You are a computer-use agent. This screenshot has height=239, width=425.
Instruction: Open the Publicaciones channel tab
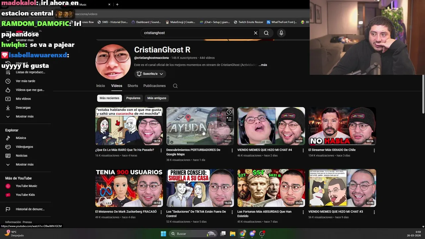[x=154, y=86]
